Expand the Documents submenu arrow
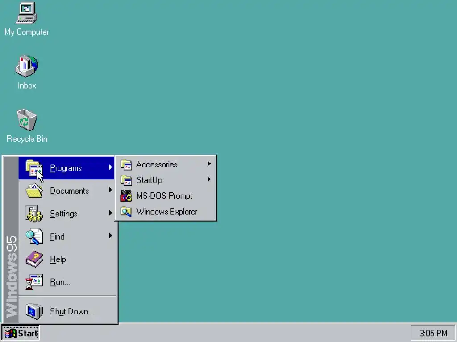457x342 pixels. (111, 190)
